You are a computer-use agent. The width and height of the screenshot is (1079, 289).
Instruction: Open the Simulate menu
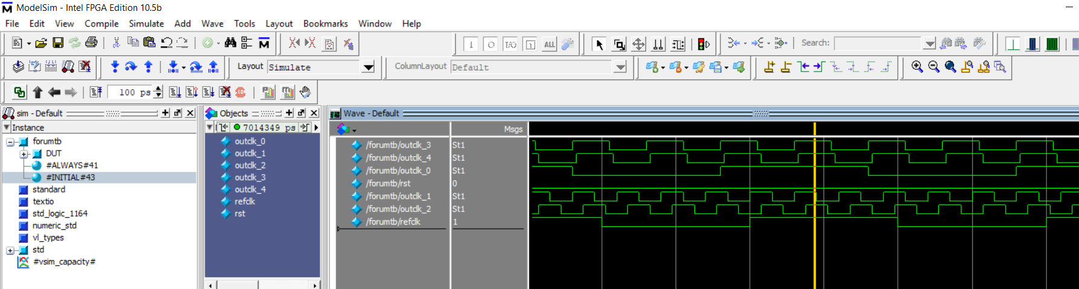[x=146, y=23]
